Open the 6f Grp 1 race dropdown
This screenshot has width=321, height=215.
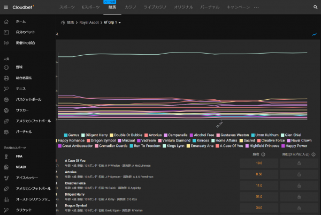[x=112, y=23]
